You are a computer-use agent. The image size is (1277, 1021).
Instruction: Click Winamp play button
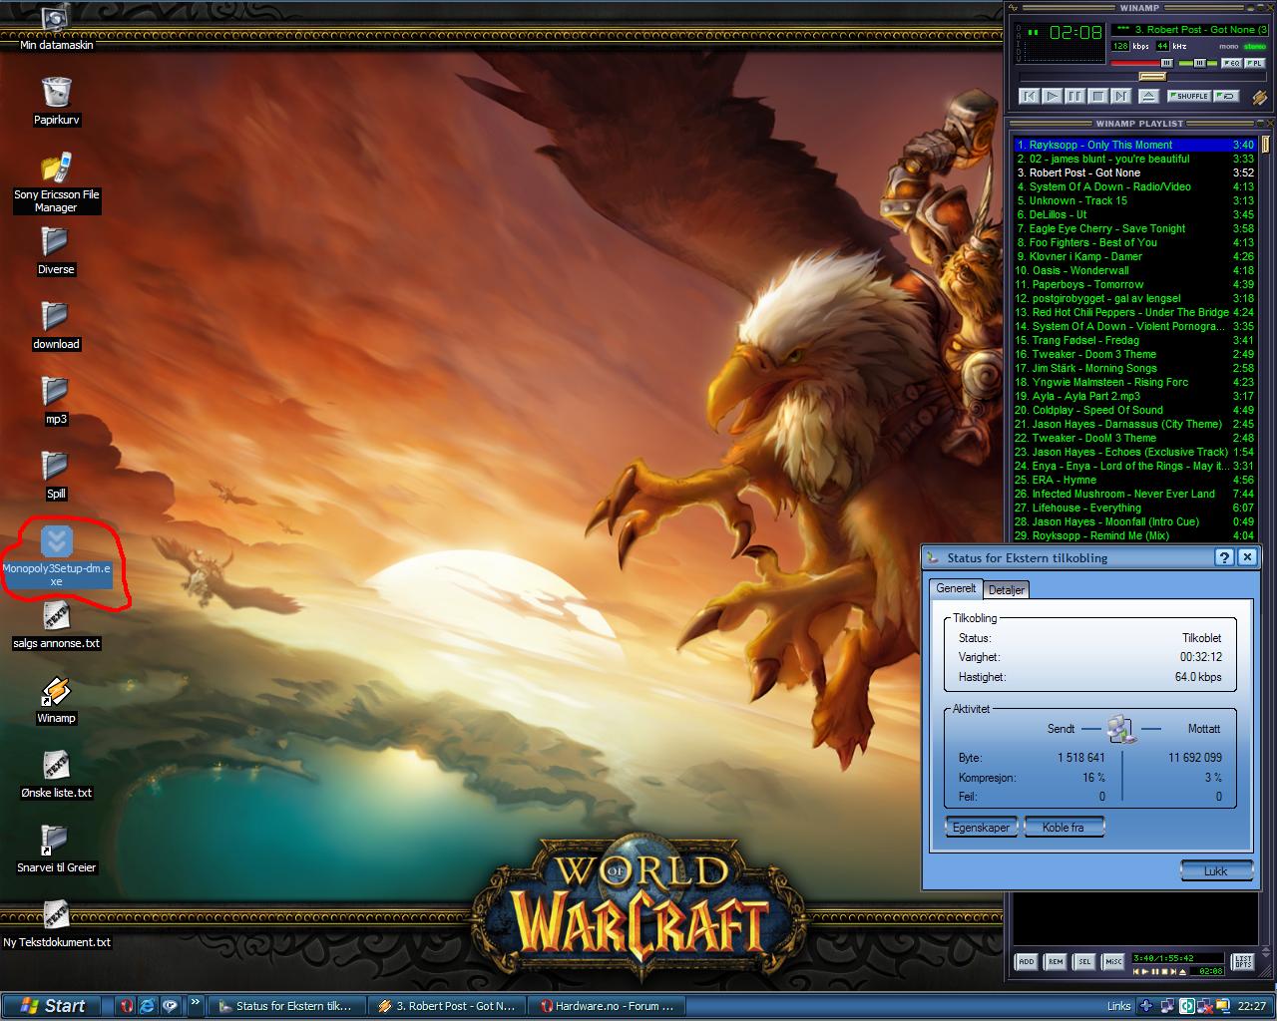1053,96
